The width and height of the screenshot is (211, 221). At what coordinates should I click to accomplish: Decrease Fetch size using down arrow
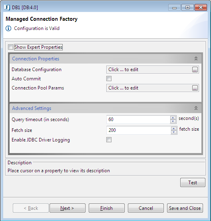coord(174,132)
